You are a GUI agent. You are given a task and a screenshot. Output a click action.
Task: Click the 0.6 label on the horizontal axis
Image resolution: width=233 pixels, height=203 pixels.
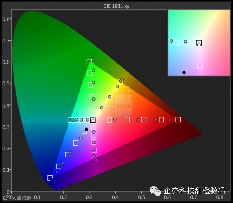coord(167,197)
